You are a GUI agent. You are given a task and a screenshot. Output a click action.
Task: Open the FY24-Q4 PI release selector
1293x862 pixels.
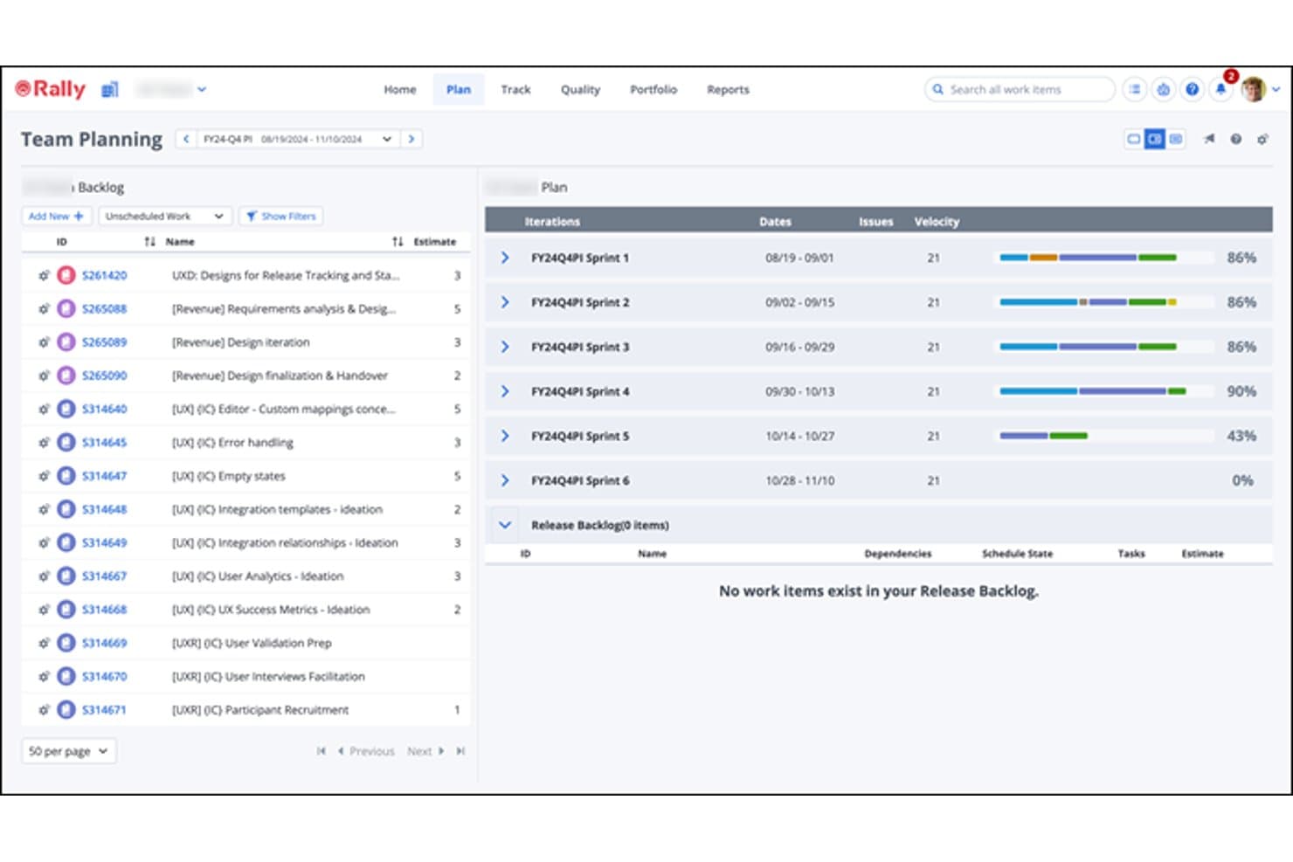pyautogui.click(x=298, y=139)
